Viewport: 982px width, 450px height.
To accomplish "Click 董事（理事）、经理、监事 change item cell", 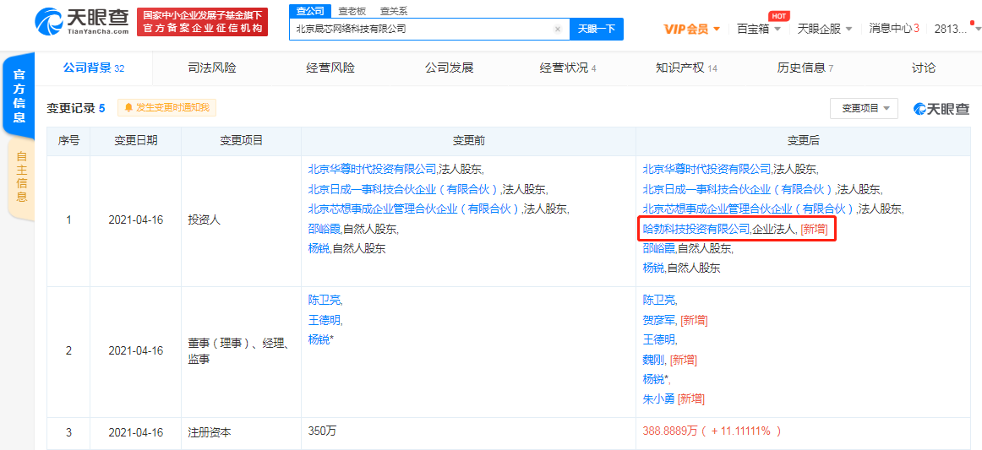I will click(241, 350).
